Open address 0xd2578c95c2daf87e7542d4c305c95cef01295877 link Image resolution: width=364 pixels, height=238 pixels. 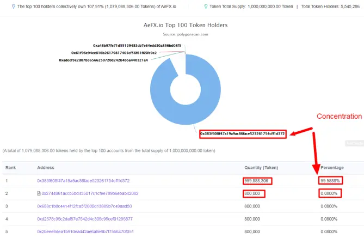click(x=85, y=219)
